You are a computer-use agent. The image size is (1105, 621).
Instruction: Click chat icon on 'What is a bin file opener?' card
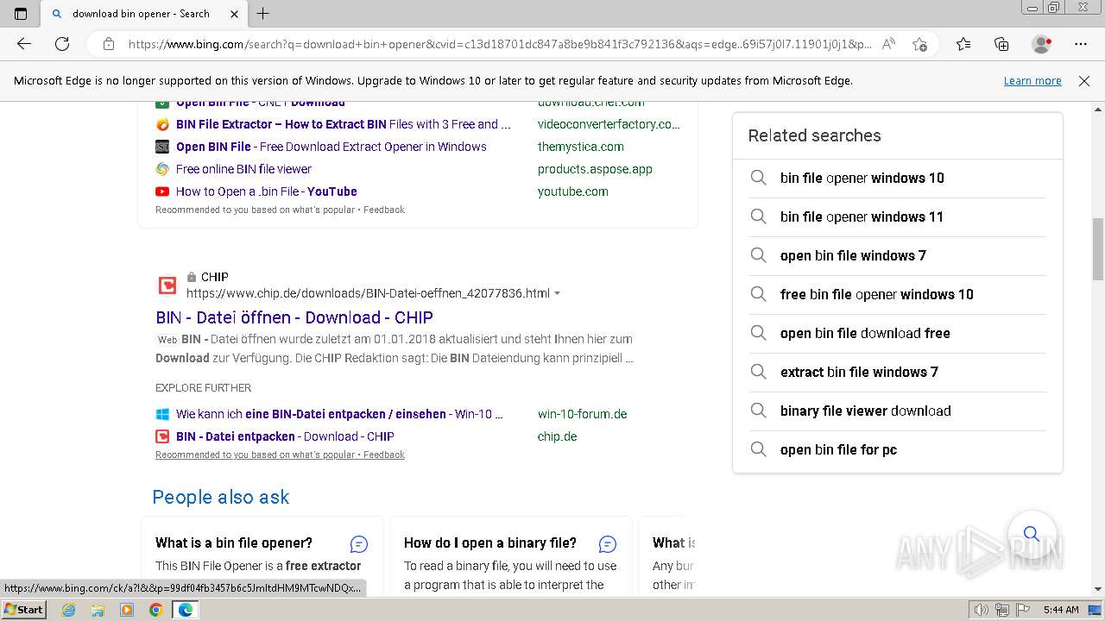pyautogui.click(x=359, y=543)
